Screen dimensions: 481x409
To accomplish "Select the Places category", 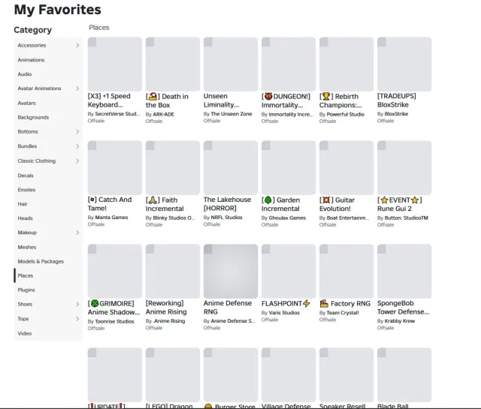I will click(x=48, y=275).
